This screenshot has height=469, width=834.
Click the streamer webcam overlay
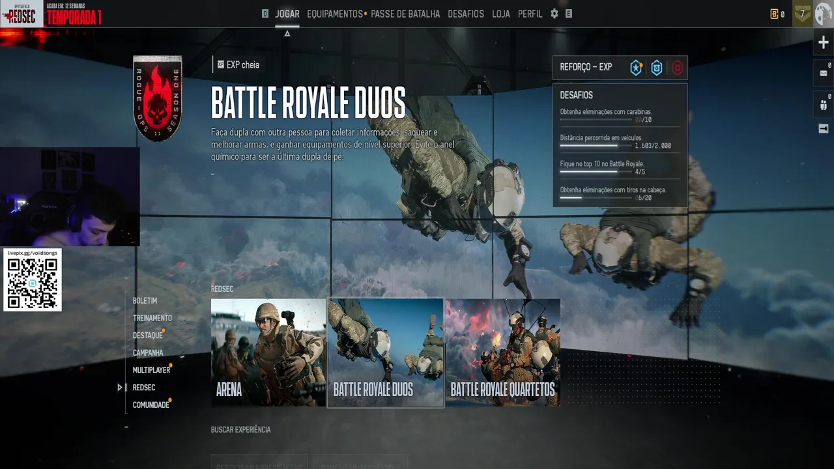pos(70,197)
